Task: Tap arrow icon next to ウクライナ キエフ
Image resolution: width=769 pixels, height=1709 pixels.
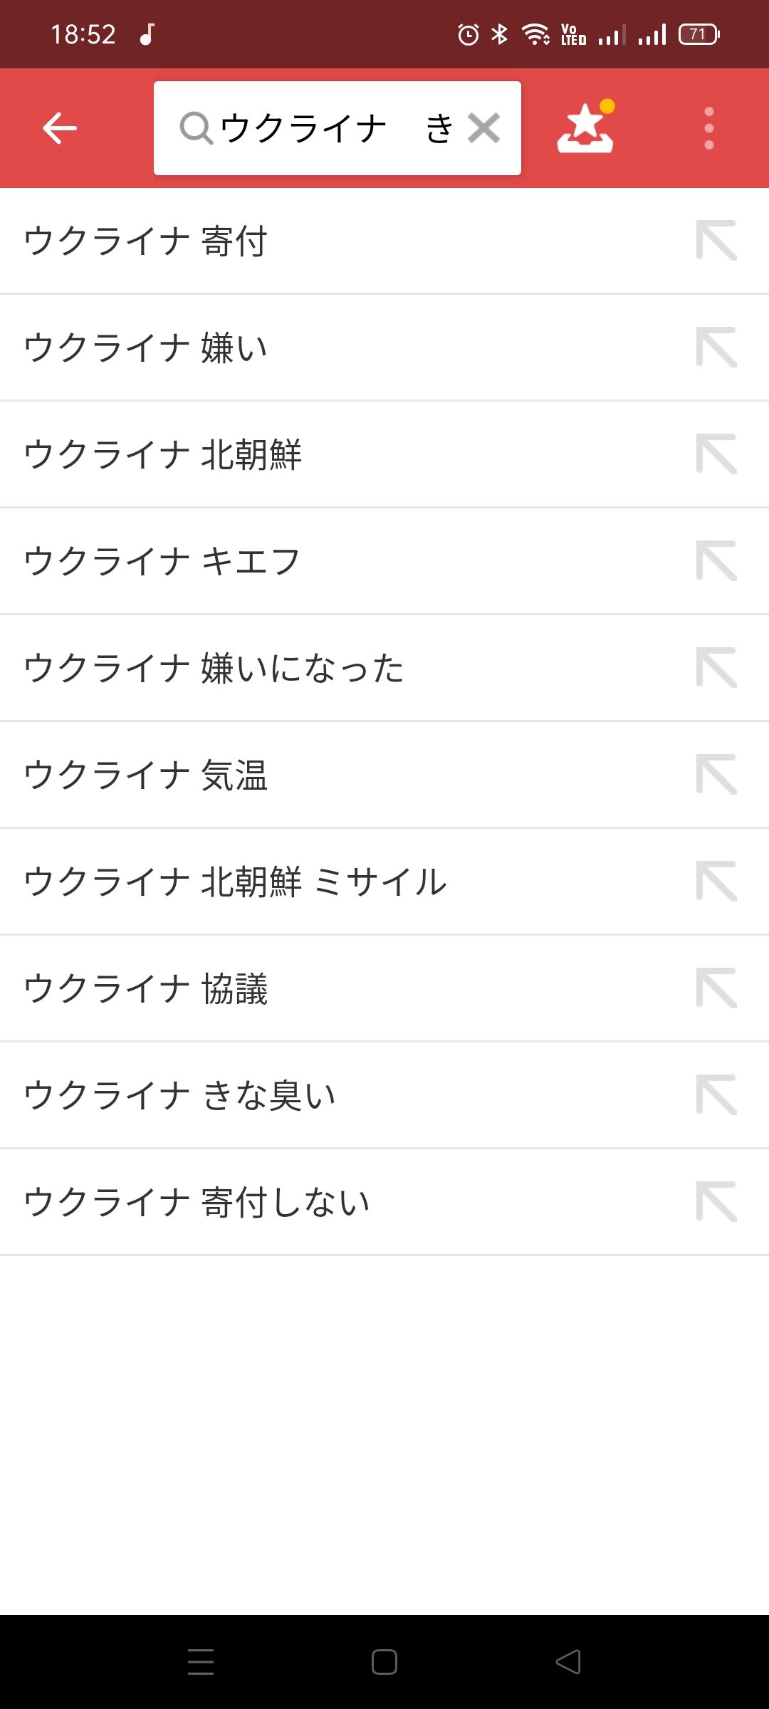Action: [x=716, y=561]
